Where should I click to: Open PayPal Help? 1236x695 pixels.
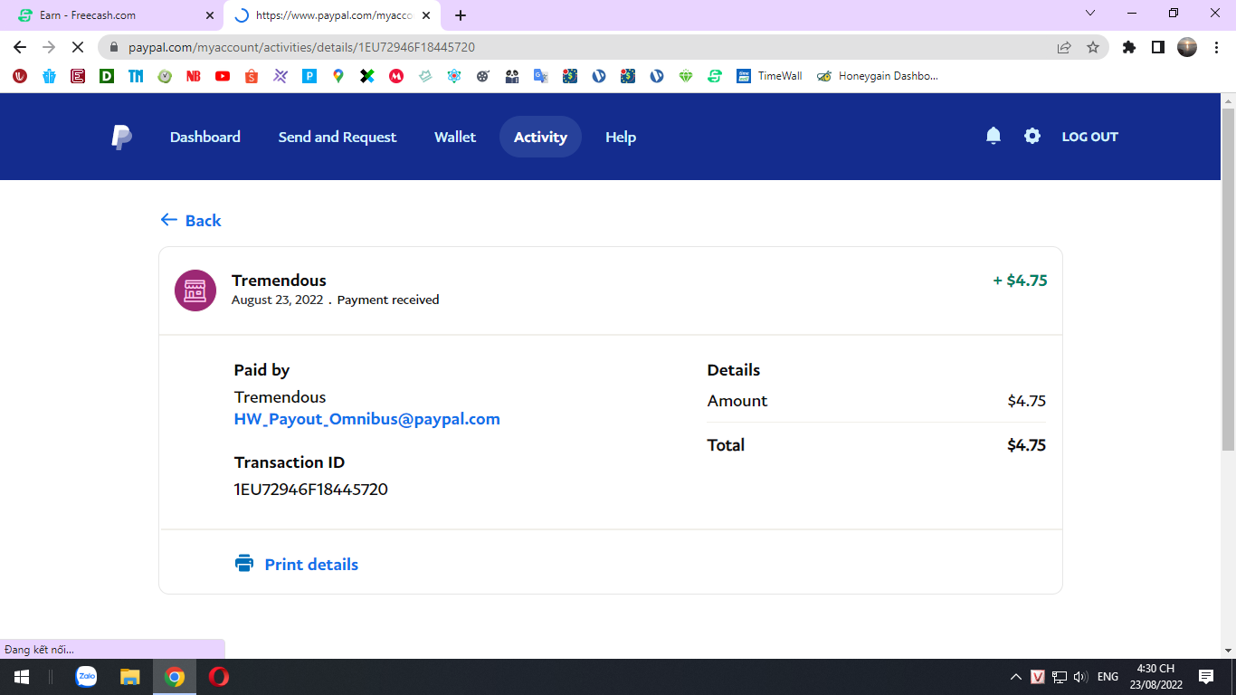(x=621, y=137)
